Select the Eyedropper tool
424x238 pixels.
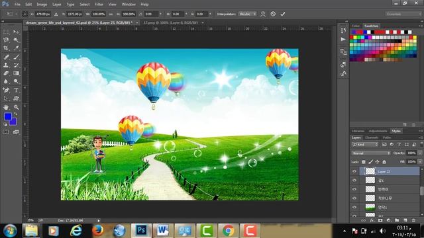pyautogui.click(x=16, y=48)
